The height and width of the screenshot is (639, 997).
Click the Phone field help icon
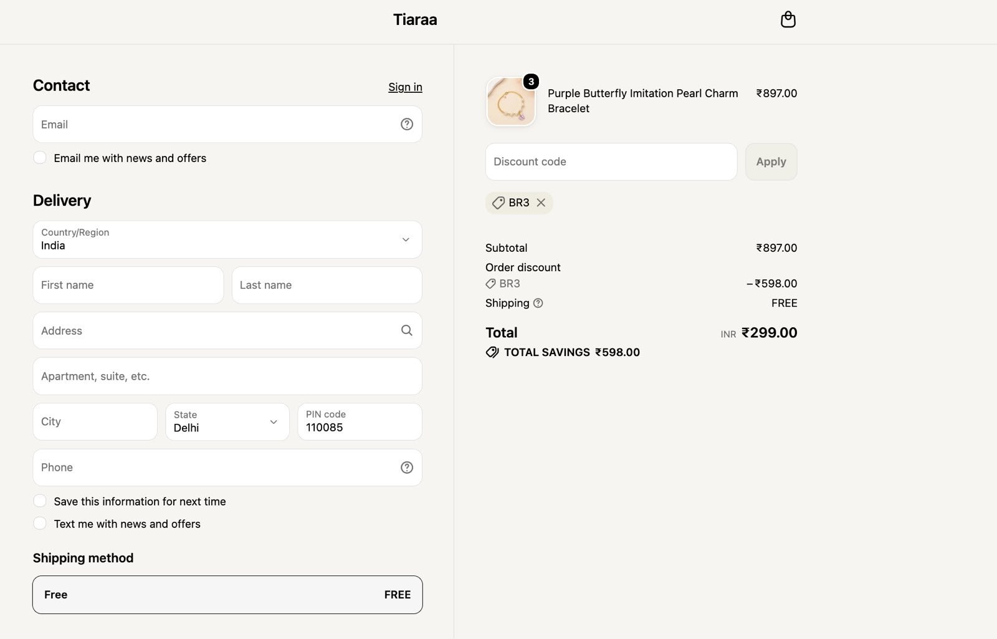click(406, 468)
